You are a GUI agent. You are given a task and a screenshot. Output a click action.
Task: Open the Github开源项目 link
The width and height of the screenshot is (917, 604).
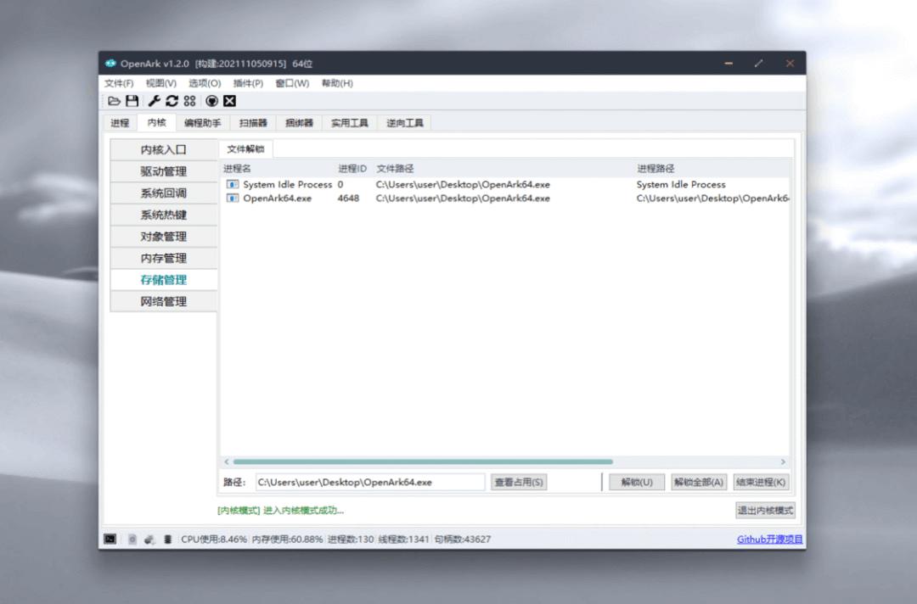[769, 540]
